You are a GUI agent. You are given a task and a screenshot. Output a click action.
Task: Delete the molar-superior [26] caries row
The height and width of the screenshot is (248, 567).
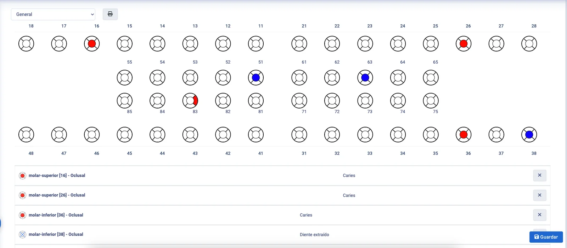pos(539,195)
